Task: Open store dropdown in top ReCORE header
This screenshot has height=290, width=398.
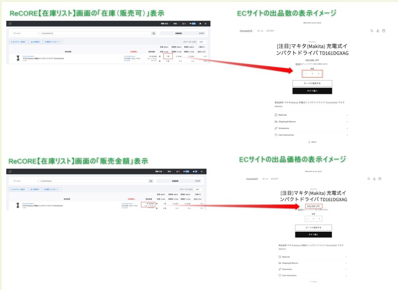Action: tap(176, 23)
